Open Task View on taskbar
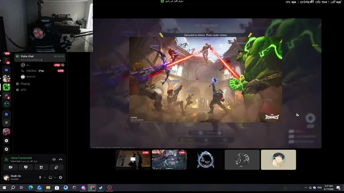Image resolution: width=344 pixels, height=193 pixels. (21, 188)
